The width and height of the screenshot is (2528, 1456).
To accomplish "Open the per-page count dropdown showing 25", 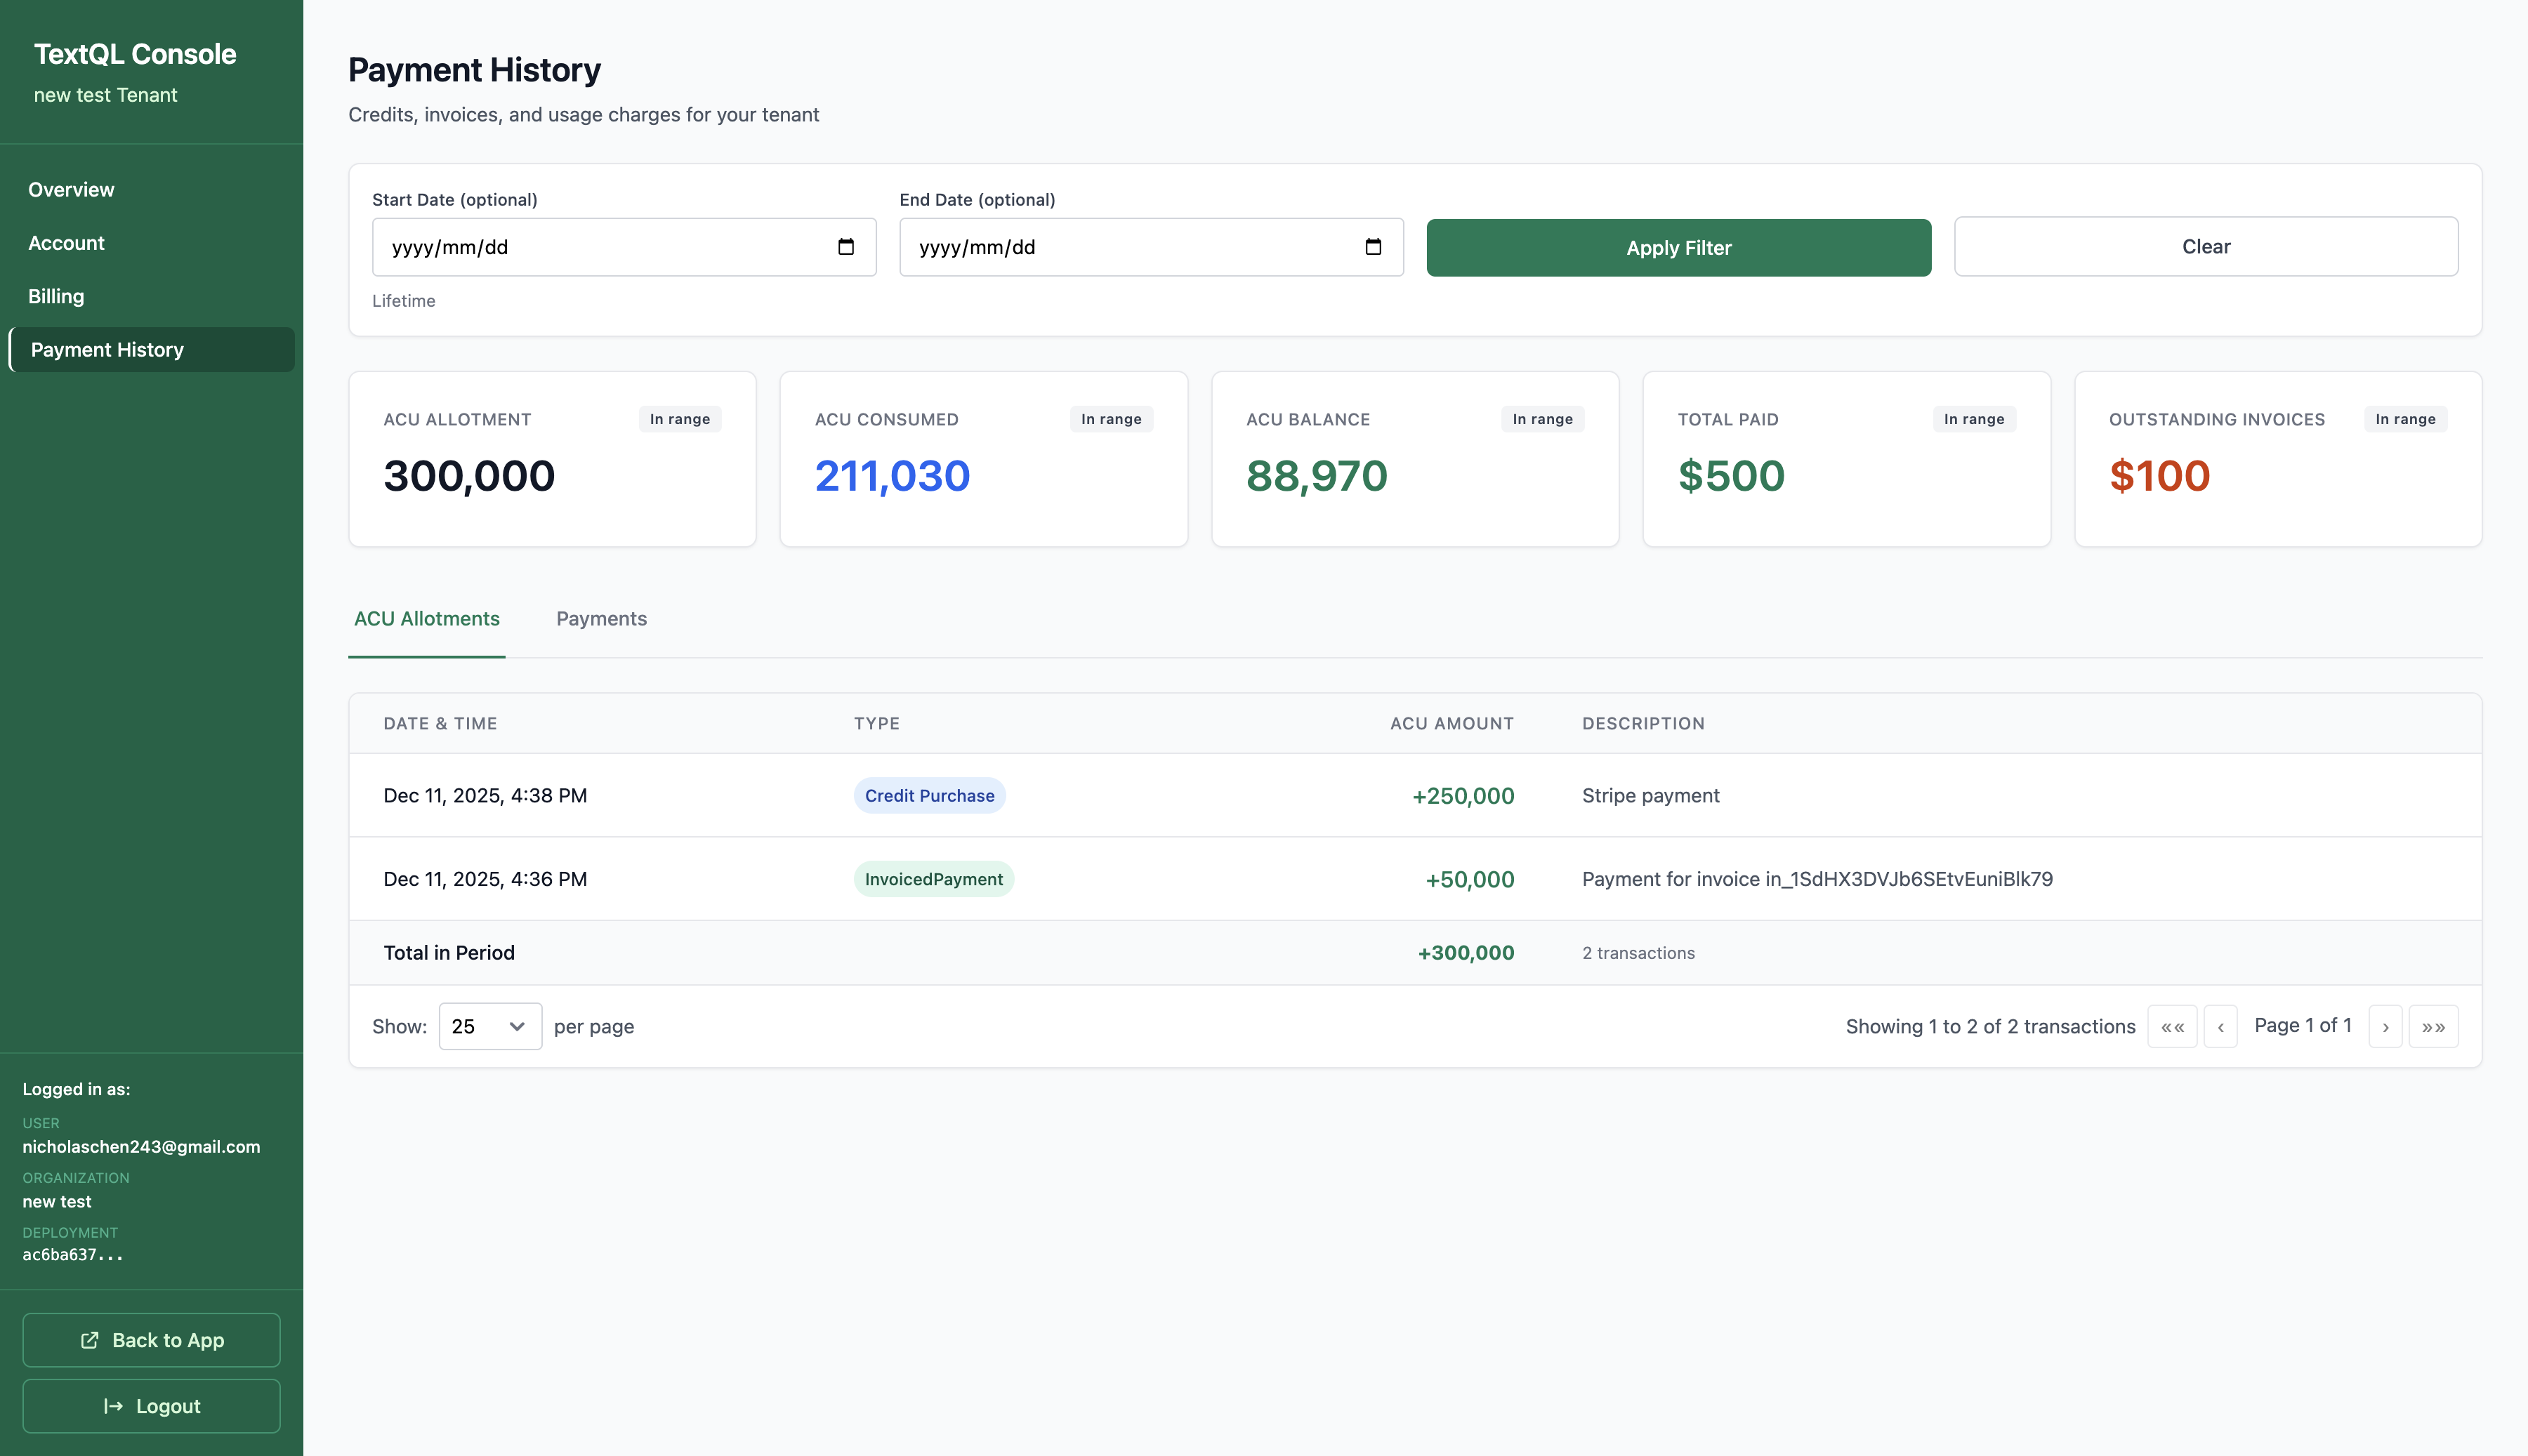I will (x=489, y=1026).
